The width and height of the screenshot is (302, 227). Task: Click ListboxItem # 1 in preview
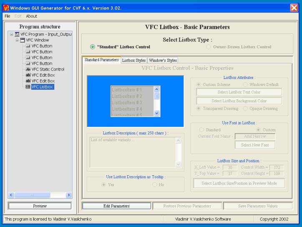(127, 90)
